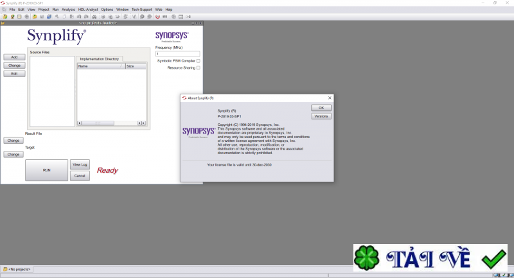Open the Project menu
Screen dimensions: 514x278
click(44, 10)
